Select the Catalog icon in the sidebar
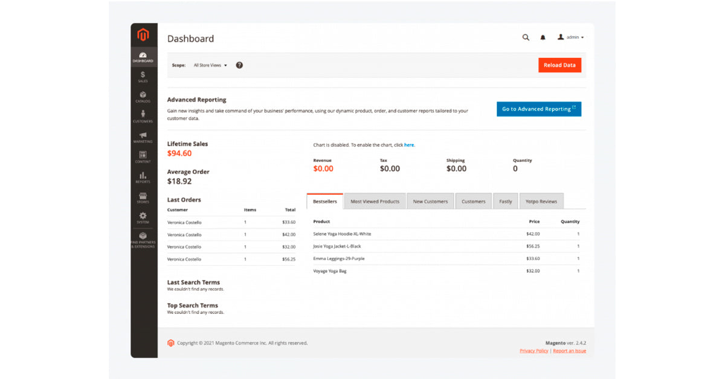 tap(143, 97)
